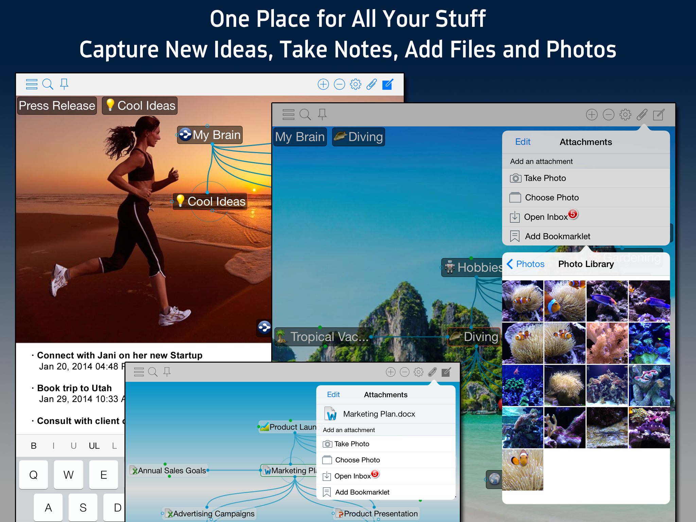
Task: Toggle bold formatting with the B button
Action: pyautogui.click(x=34, y=446)
